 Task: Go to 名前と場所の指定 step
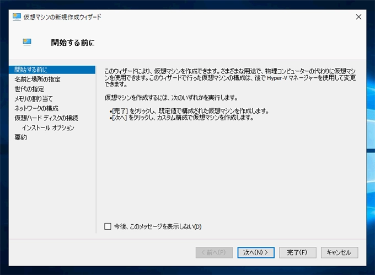pos(37,80)
